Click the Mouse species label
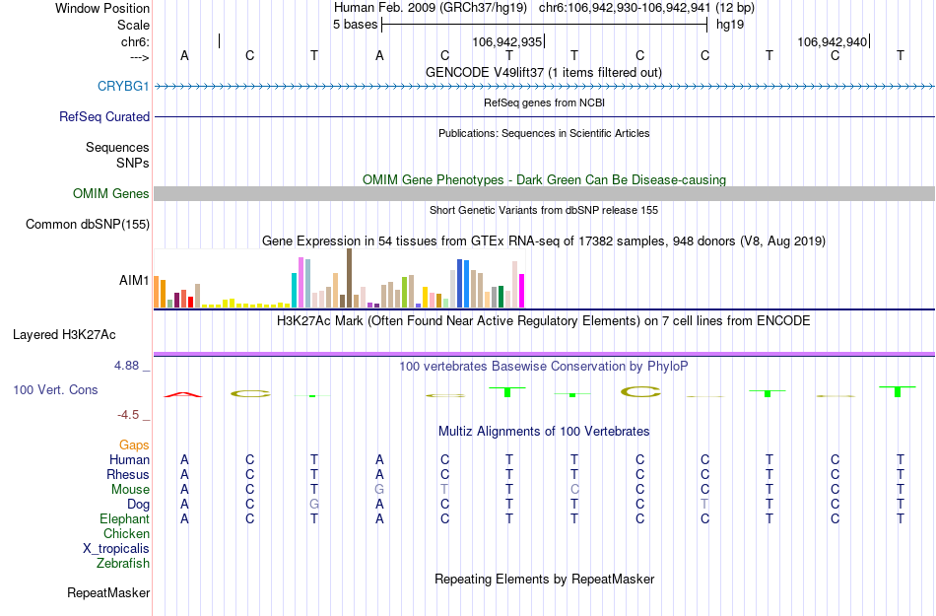The width and height of the screenshot is (936, 616). [130, 489]
